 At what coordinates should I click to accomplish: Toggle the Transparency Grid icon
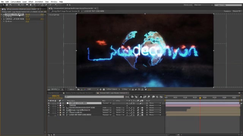(x=104, y=90)
